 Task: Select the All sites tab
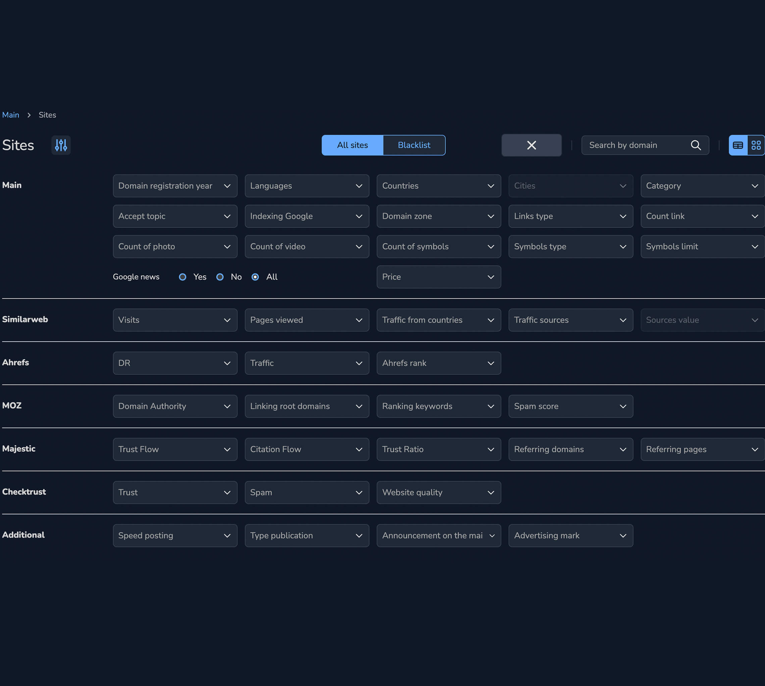352,145
